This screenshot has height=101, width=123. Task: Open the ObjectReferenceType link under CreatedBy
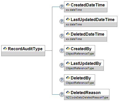pyautogui.click(x=80, y=54)
